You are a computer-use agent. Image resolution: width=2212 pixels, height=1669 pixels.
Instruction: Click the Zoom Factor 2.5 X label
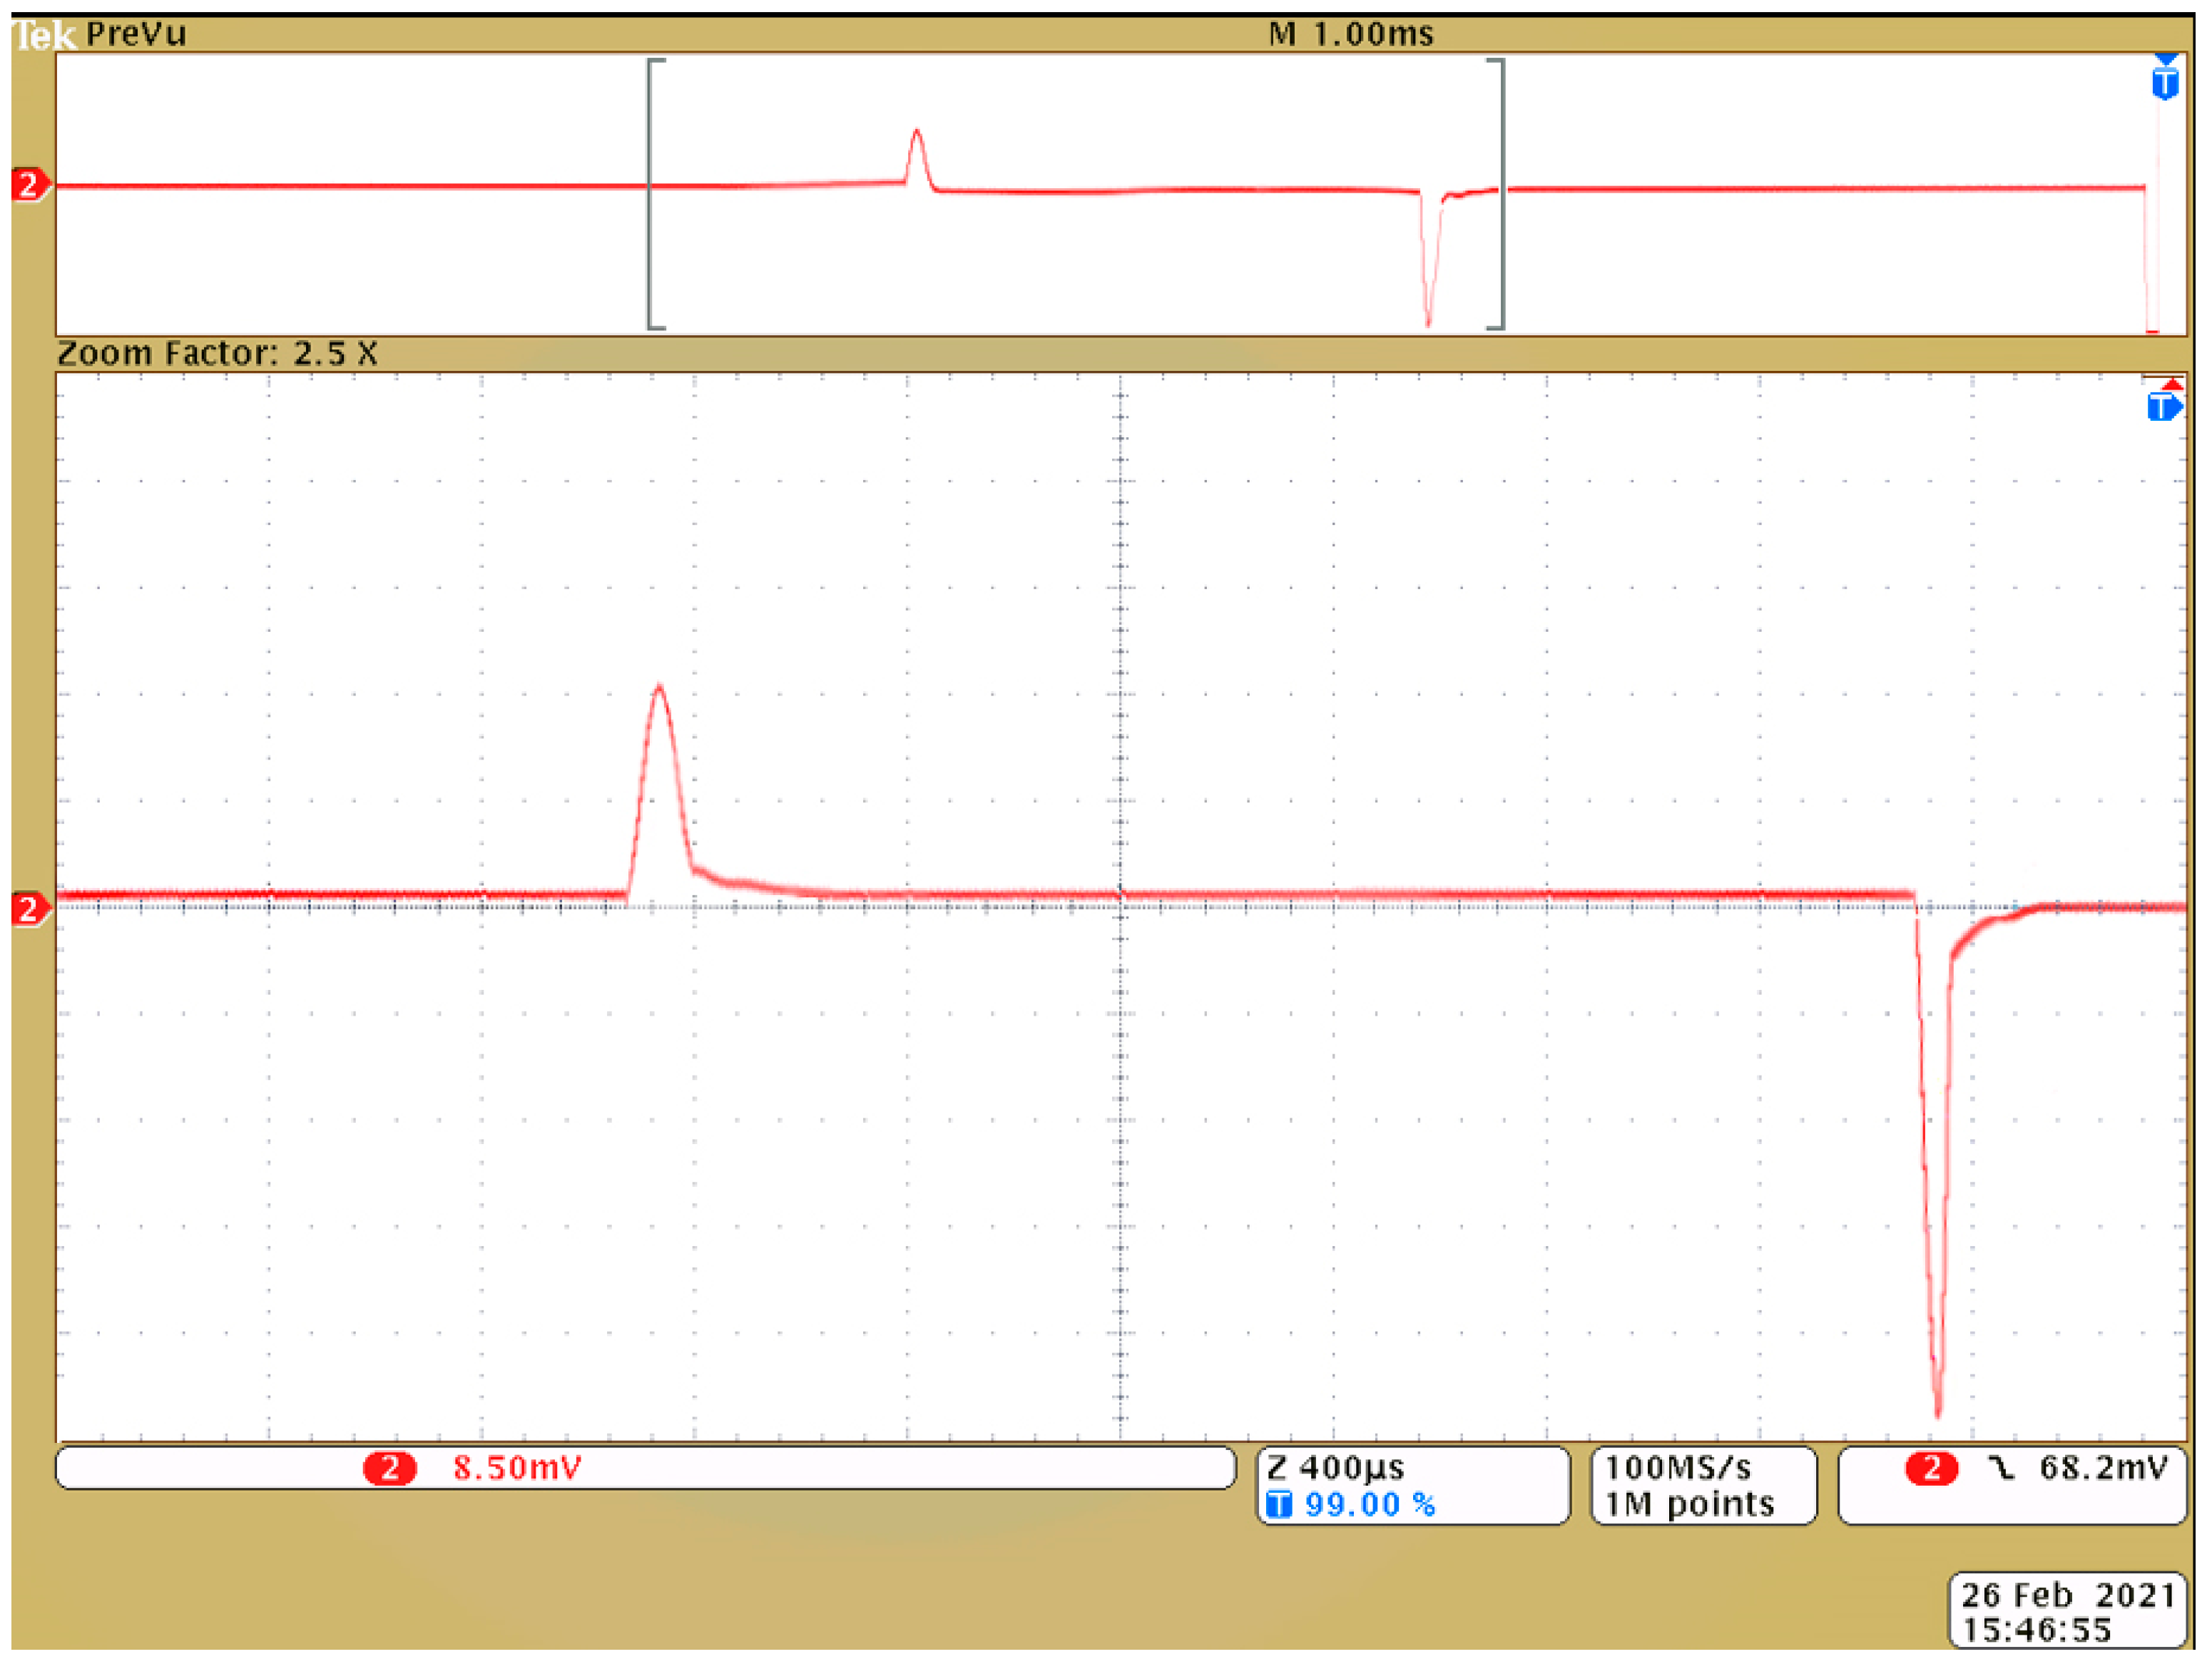point(217,354)
